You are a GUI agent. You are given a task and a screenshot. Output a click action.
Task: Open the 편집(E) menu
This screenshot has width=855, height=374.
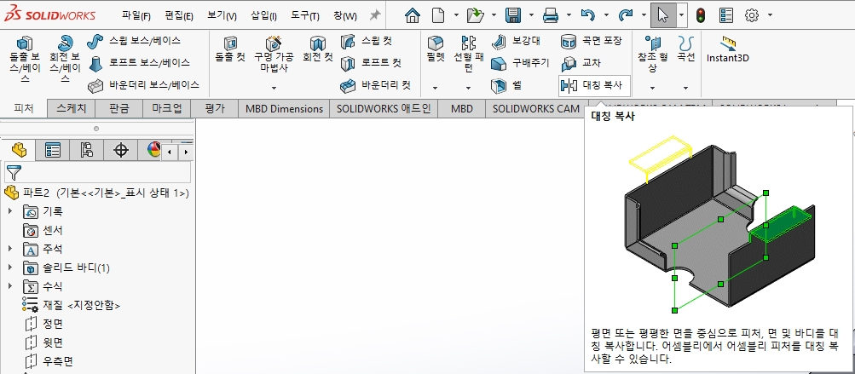click(x=179, y=16)
